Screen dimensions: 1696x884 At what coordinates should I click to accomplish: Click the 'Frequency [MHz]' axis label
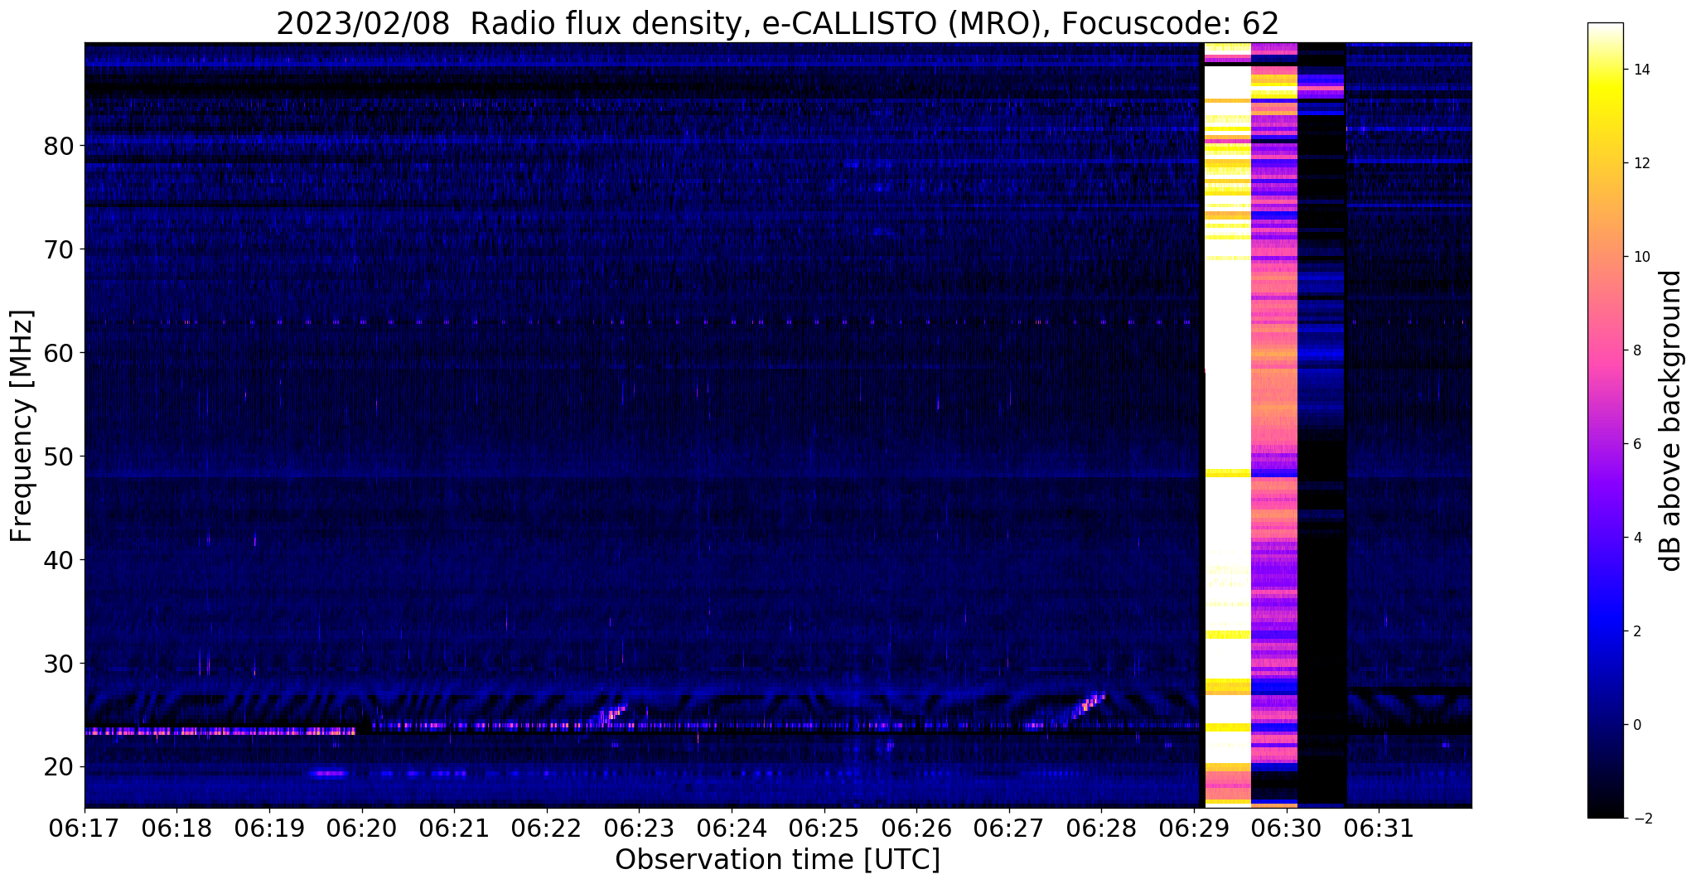22,425
